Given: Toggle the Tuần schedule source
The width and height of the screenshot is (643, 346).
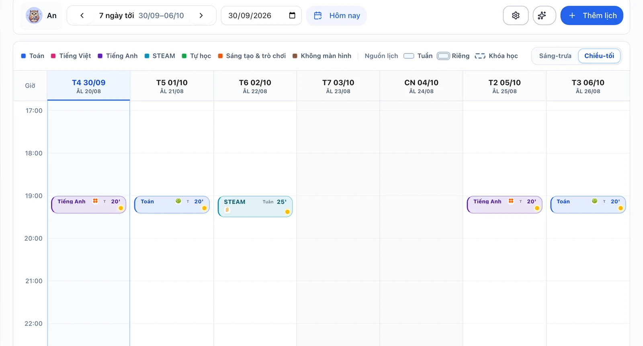Looking at the screenshot, I should point(418,56).
